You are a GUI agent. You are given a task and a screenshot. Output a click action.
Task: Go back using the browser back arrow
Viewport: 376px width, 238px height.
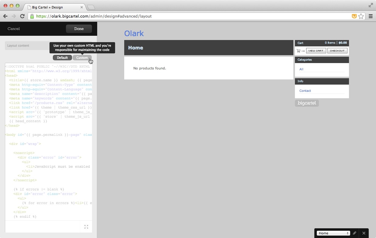(x=5, y=16)
